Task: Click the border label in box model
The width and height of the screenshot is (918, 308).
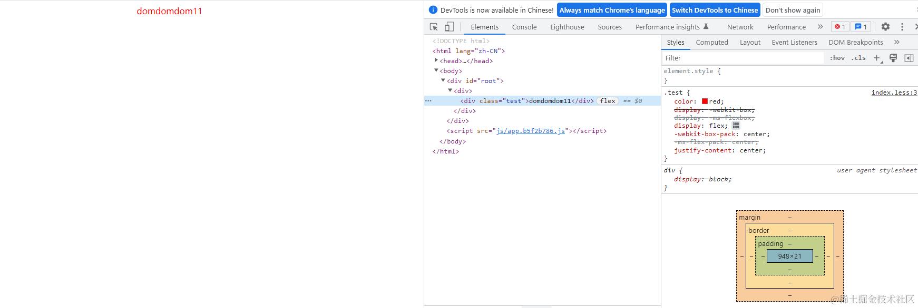Action: tap(759, 230)
